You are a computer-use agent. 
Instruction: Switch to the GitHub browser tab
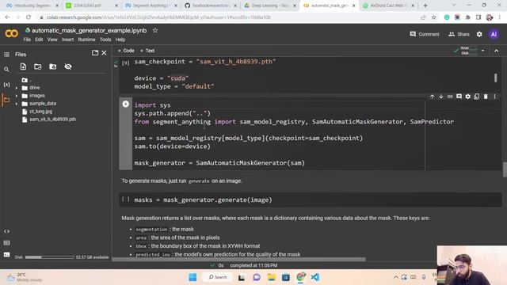210,6
